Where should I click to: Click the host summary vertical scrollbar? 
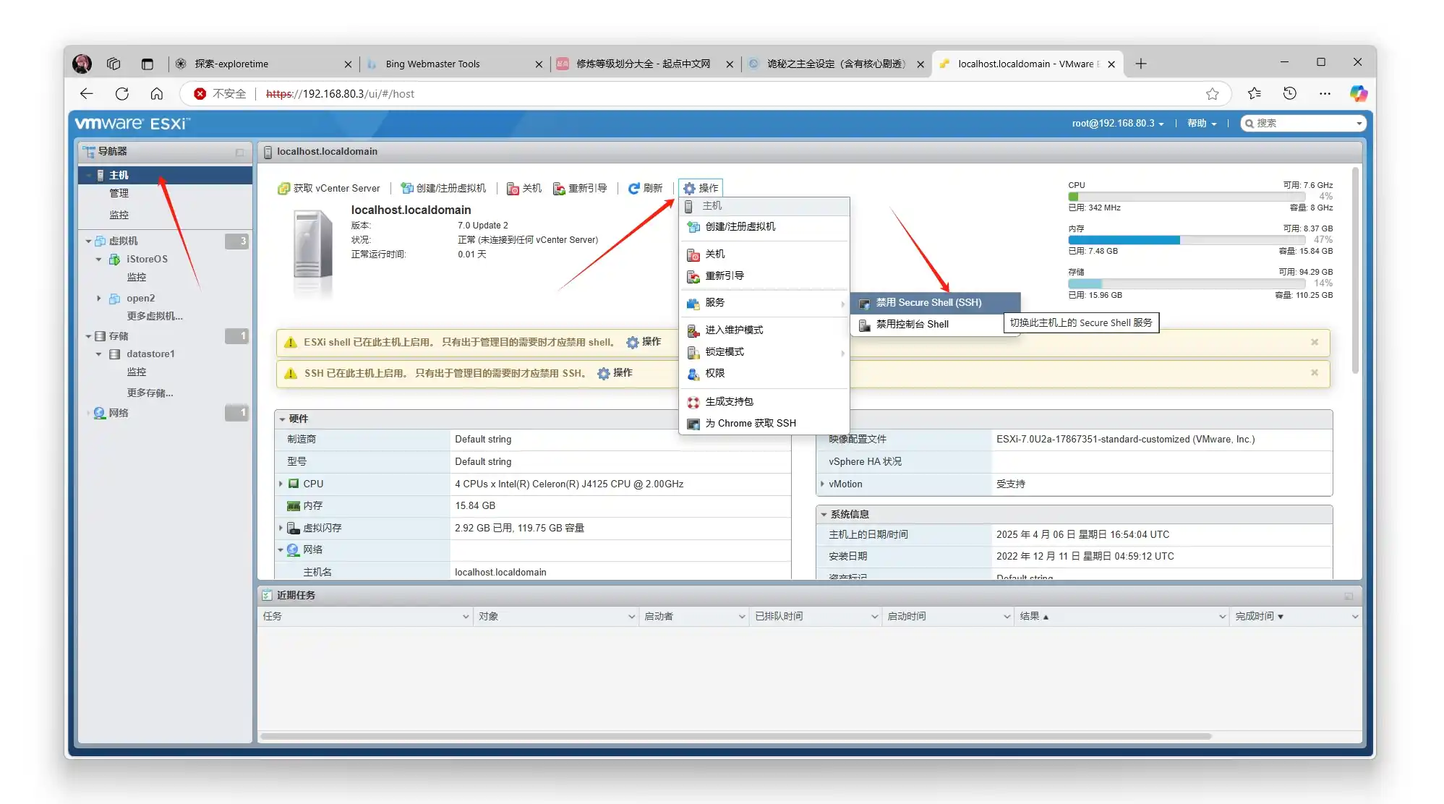click(x=1355, y=271)
